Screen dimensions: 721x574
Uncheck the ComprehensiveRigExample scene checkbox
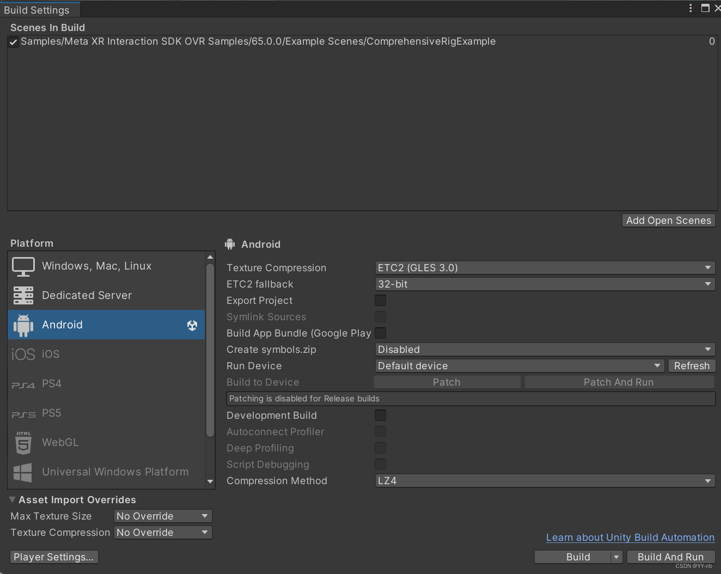pos(13,41)
